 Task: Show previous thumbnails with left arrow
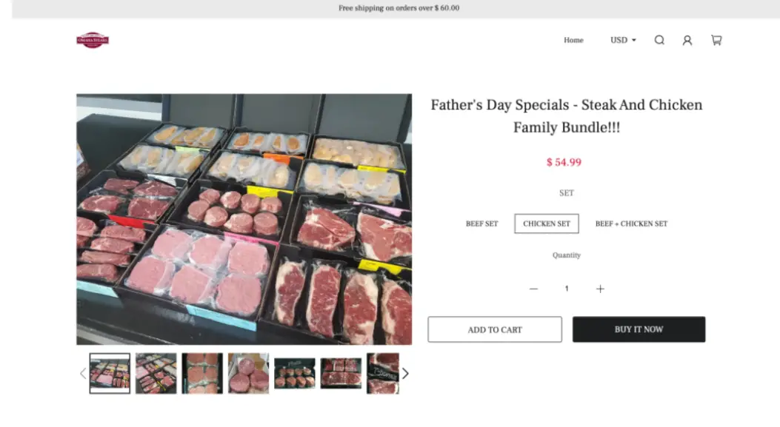pyautogui.click(x=83, y=373)
